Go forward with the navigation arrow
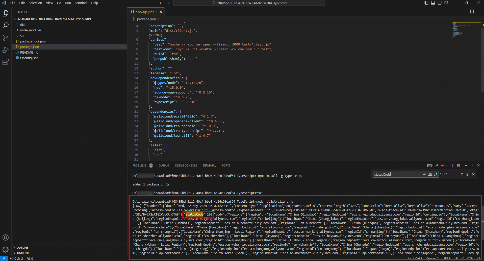This screenshot has height=261, width=484. [168, 3]
